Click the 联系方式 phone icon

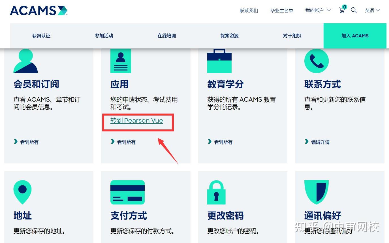[317, 61]
